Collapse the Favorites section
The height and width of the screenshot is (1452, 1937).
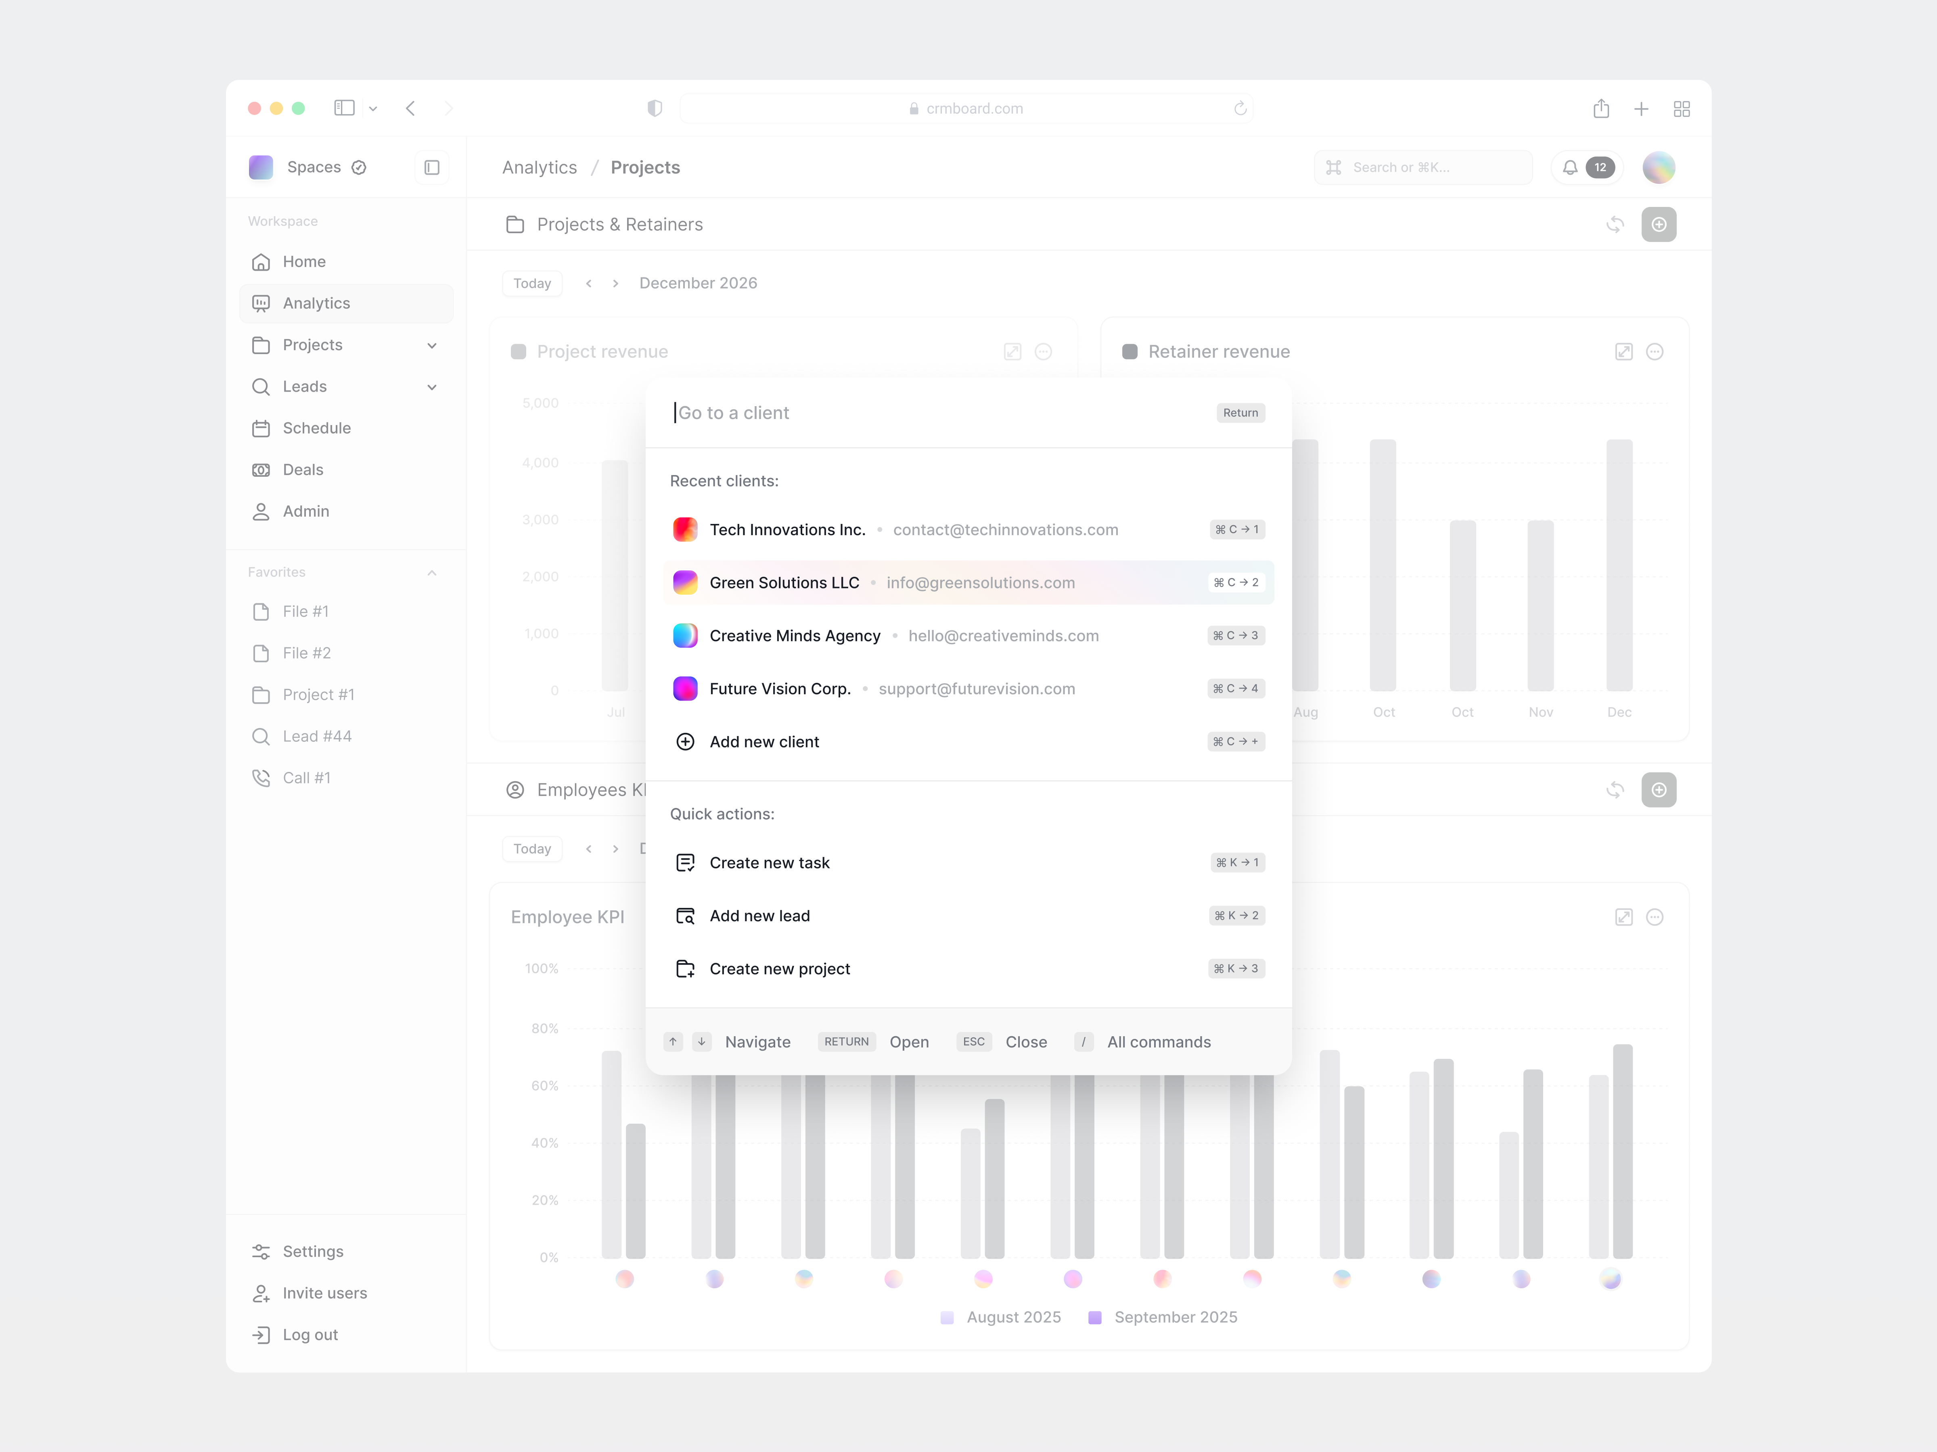[431, 572]
